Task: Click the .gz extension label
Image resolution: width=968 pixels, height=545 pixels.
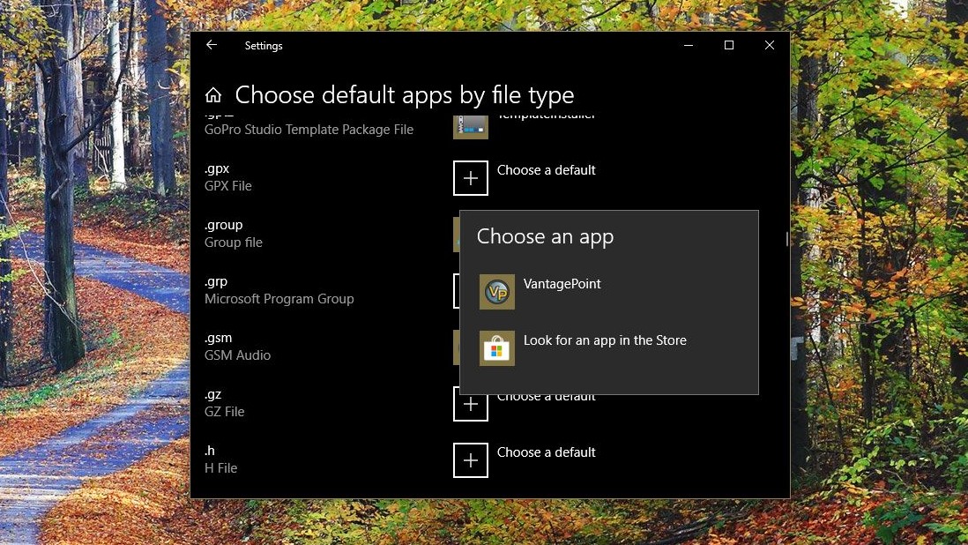Action: click(213, 395)
